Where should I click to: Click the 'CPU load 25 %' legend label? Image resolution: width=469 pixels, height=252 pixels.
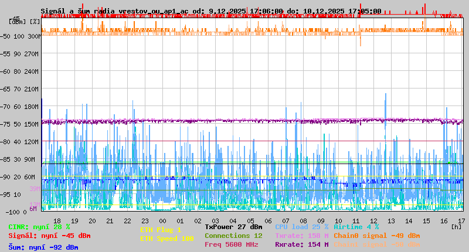302,227
